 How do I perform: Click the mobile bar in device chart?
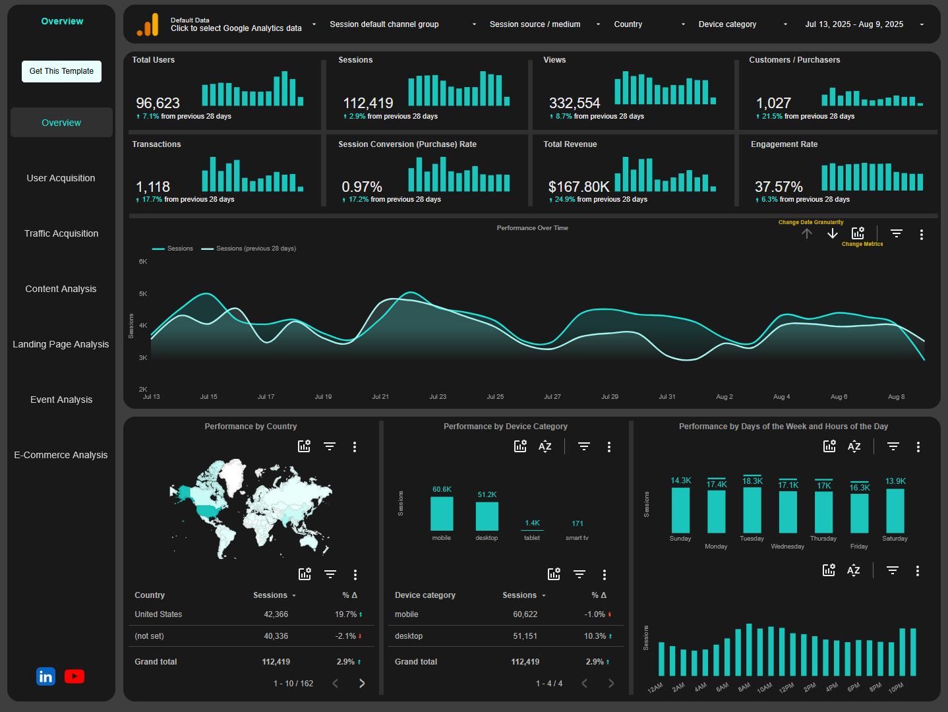tap(442, 514)
